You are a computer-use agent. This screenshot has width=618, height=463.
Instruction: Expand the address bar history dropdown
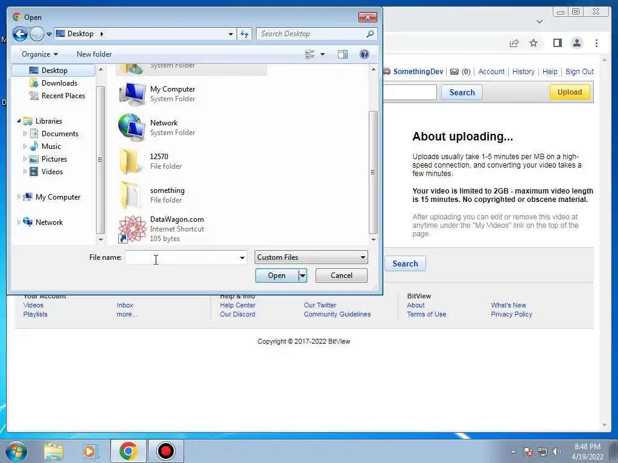coord(231,34)
